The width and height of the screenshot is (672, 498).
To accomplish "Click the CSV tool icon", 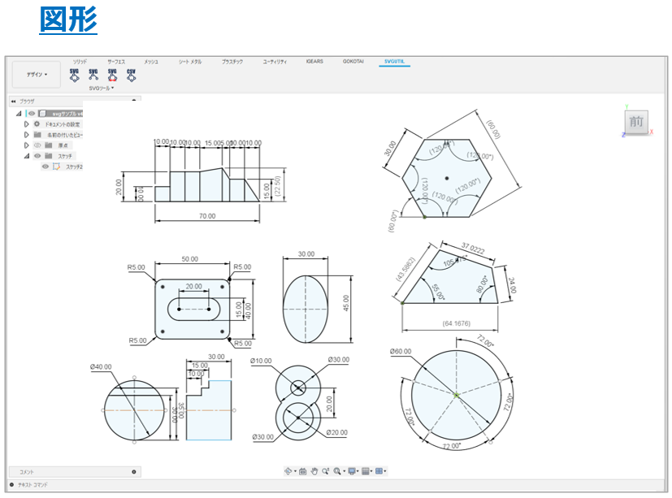I will (131, 75).
